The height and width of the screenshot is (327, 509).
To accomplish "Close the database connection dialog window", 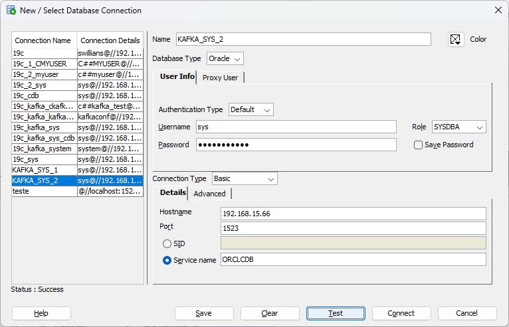I will click(498, 10).
